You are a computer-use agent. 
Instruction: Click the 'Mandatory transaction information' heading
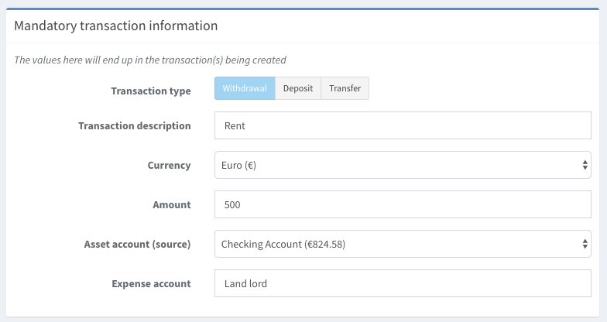(x=116, y=26)
